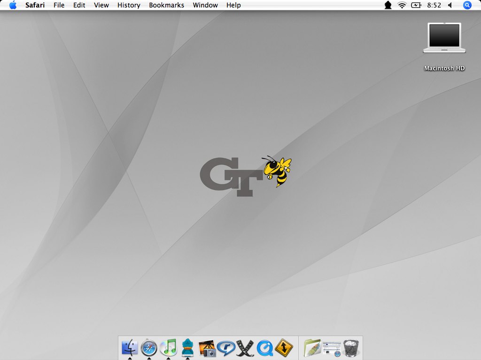The height and width of the screenshot is (360, 481).
Task: Open the Edit menu
Action: coord(79,5)
